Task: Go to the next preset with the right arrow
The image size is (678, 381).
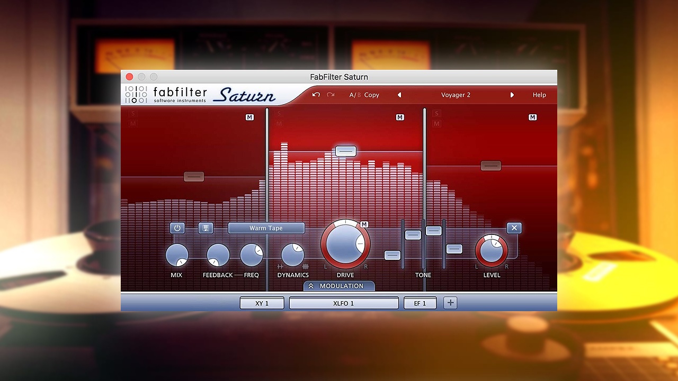Action: pos(512,95)
